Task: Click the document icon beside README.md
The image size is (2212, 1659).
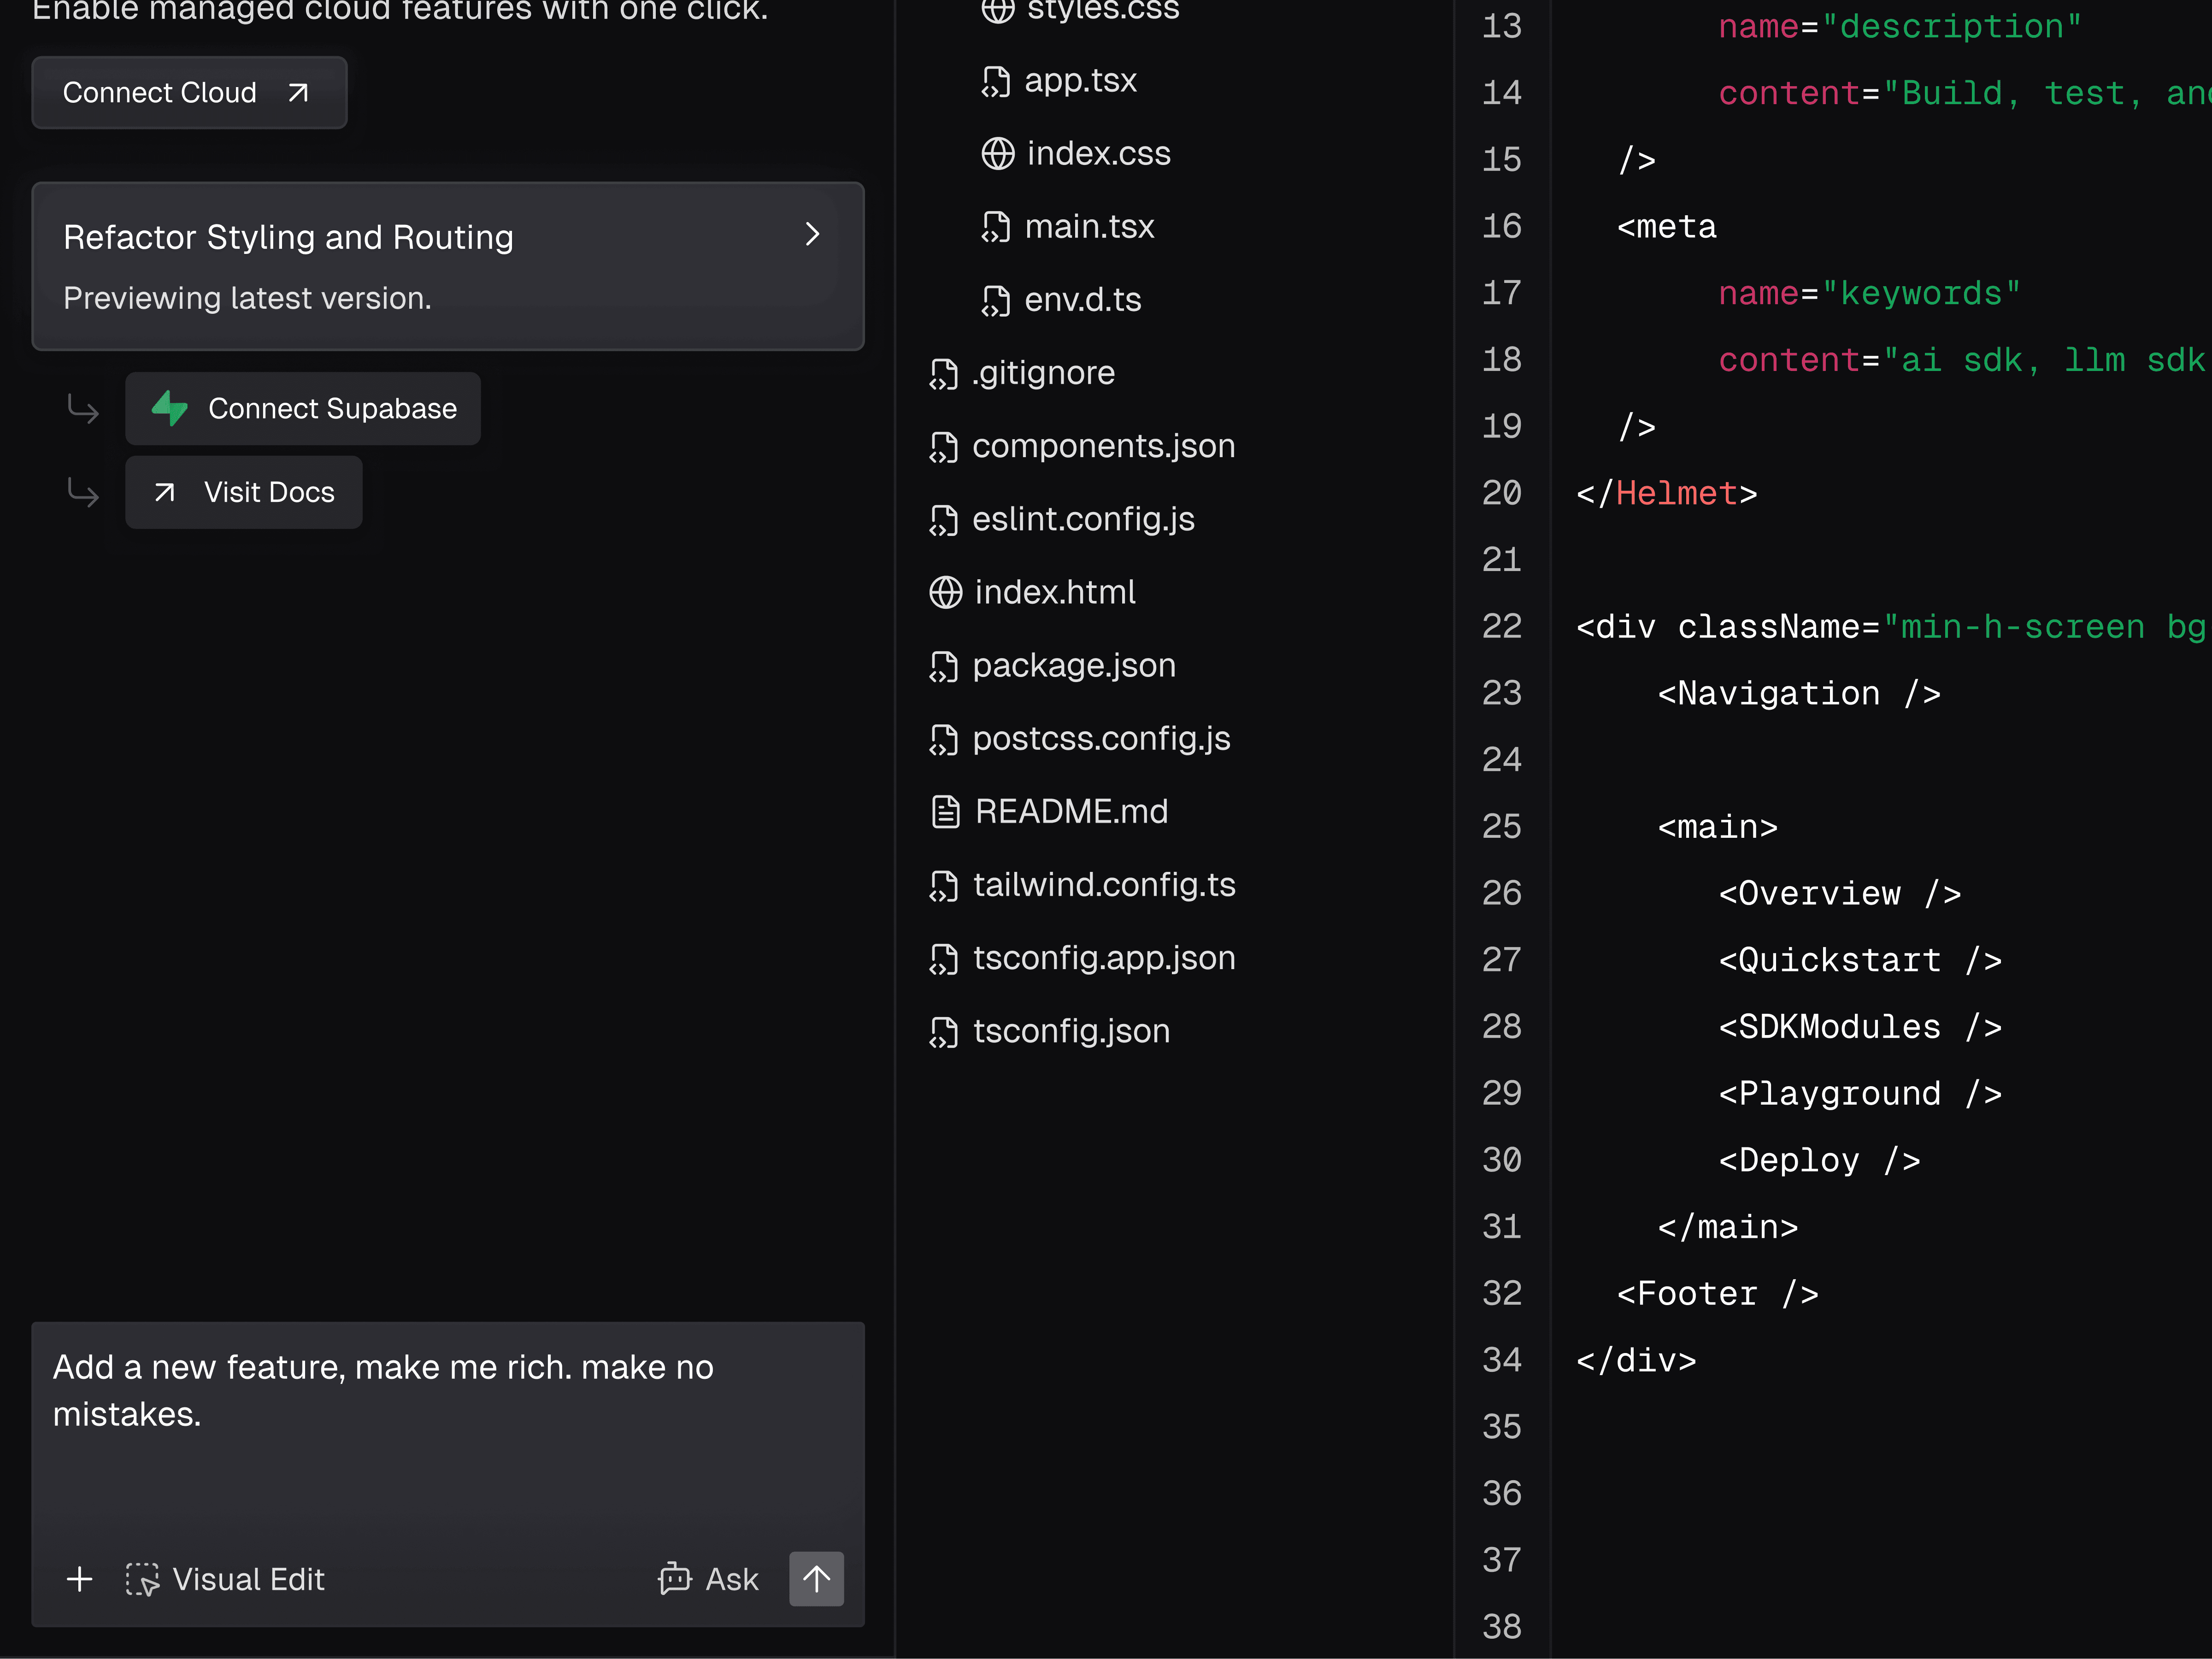Action: click(x=945, y=811)
